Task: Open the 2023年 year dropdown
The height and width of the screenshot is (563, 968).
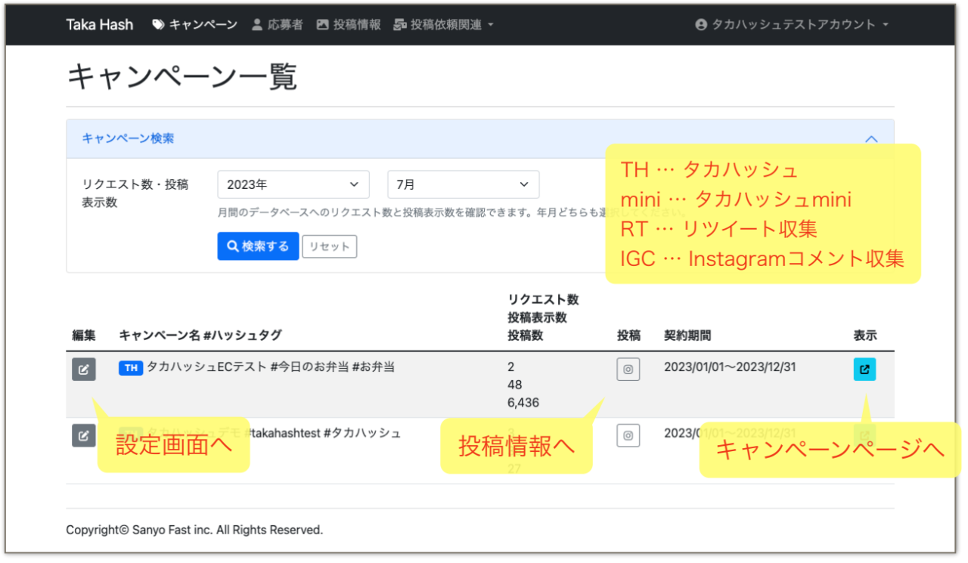Action: (x=293, y=184)
